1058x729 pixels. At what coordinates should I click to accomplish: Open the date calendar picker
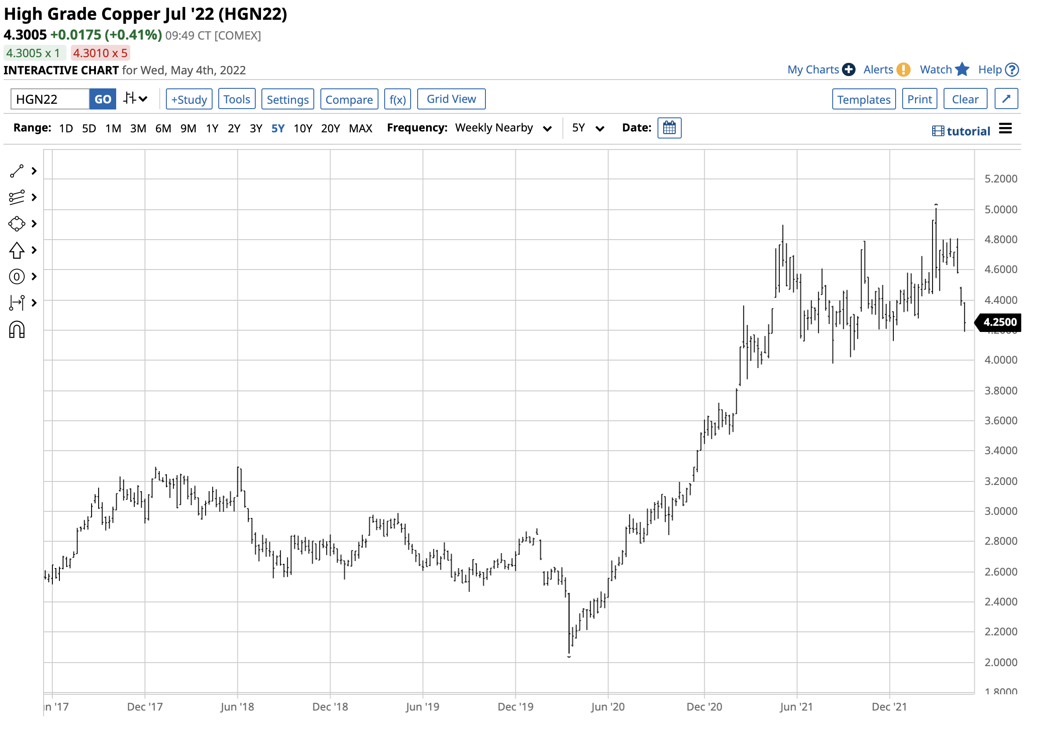(x=670, y=128)
